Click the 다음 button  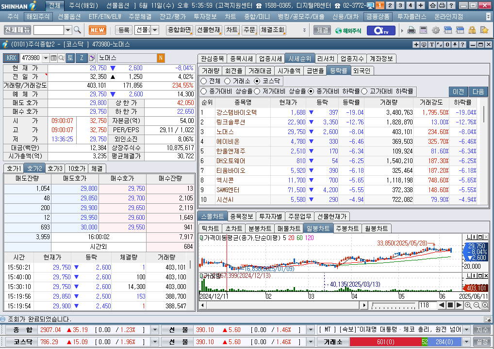click(x=478, y=91)
